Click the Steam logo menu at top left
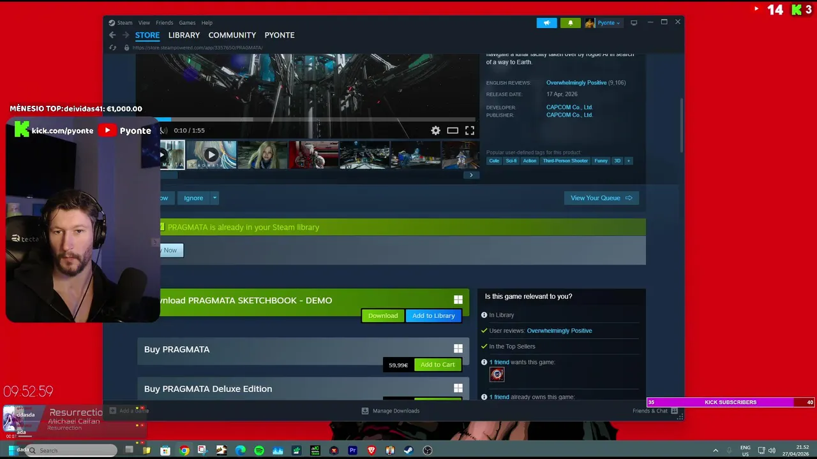817x459 pixels. point(112,23)
